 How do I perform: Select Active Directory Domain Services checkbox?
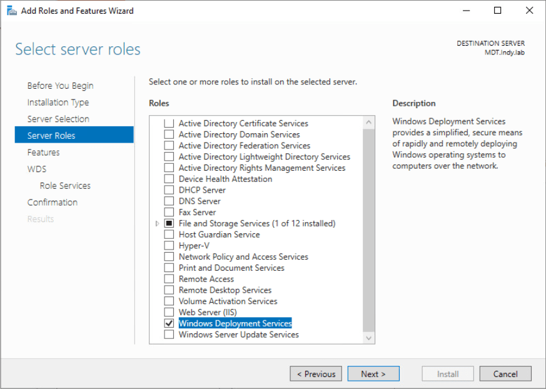pyautogui.click(x=169, y=134)
